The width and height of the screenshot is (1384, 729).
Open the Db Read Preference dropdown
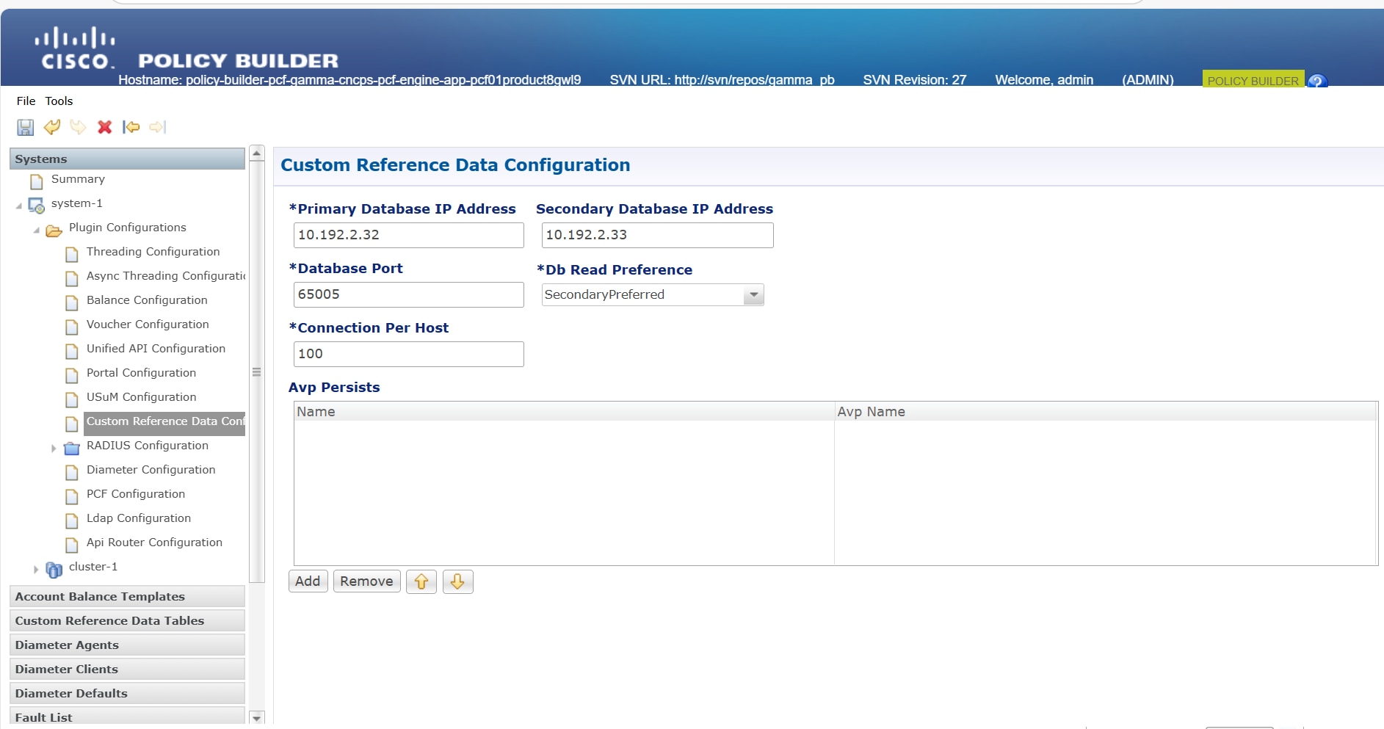753,295
